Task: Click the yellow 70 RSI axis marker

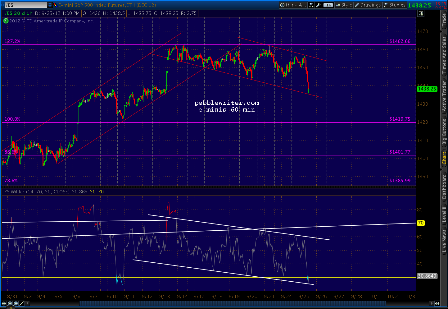Action: click(421, 223)
